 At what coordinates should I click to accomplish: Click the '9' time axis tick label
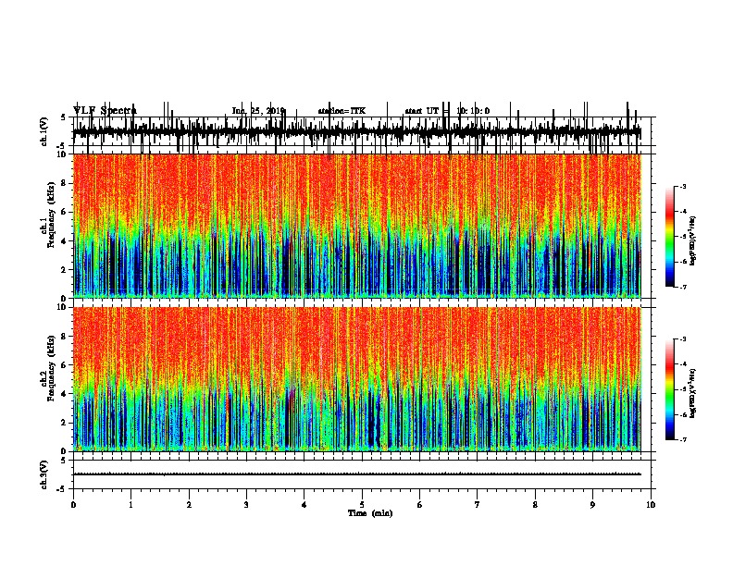pyautogui.click(x=592, y=505)
